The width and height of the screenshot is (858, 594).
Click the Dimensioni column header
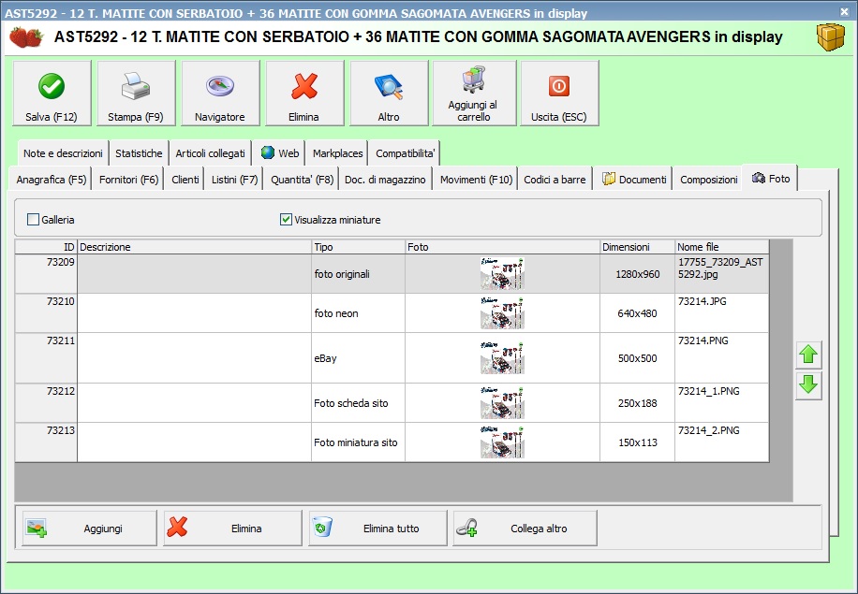coord(638,247)
